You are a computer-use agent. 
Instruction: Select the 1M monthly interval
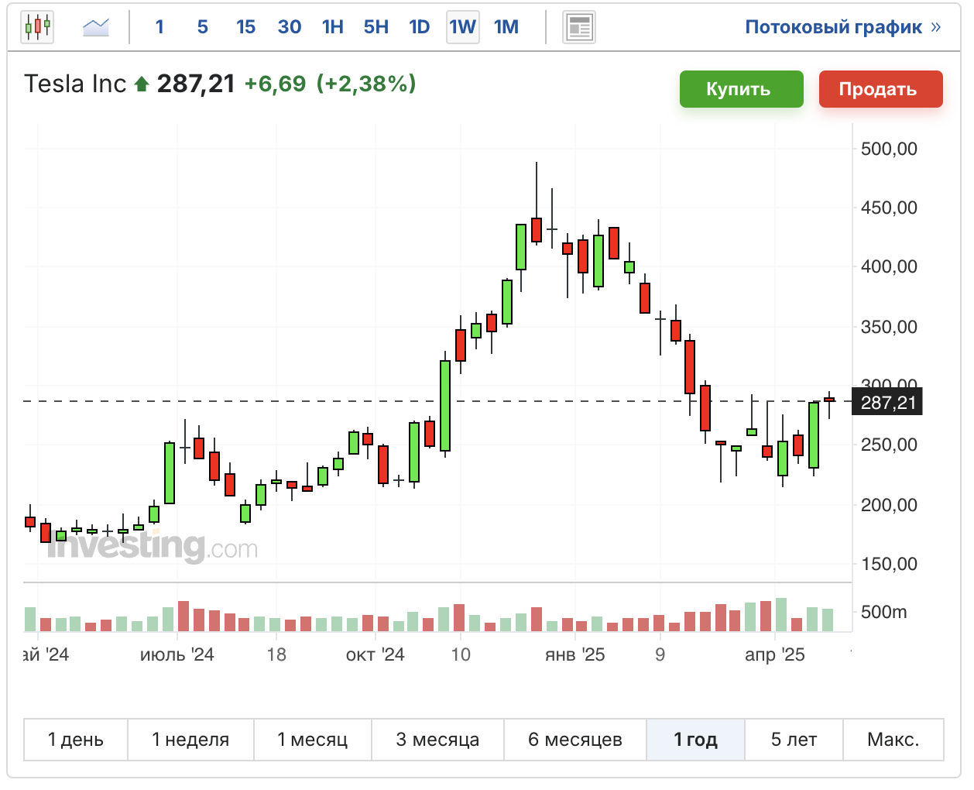(x=506, y=27)
